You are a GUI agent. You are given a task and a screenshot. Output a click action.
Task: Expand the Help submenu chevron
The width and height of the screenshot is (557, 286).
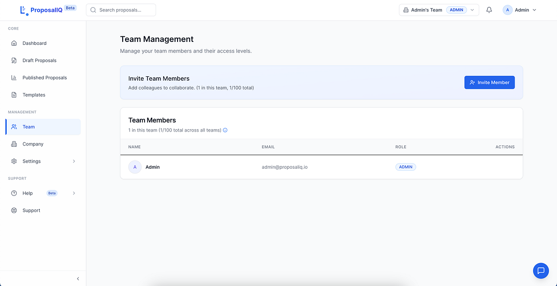(x=74, y=193)
